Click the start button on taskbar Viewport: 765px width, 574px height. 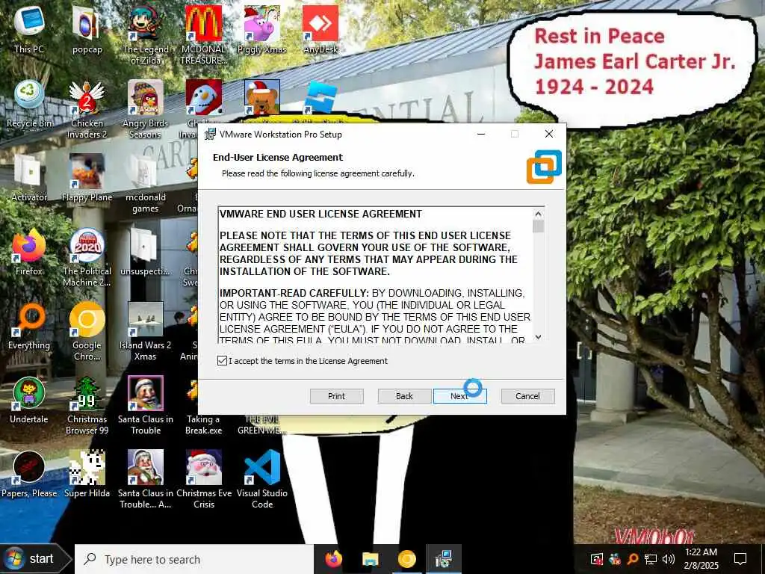tap(34, 558)
